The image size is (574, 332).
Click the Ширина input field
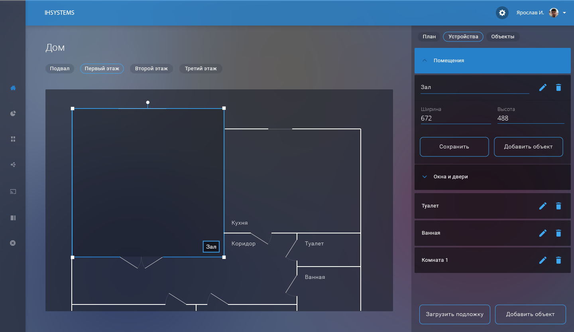click(455, 118)
